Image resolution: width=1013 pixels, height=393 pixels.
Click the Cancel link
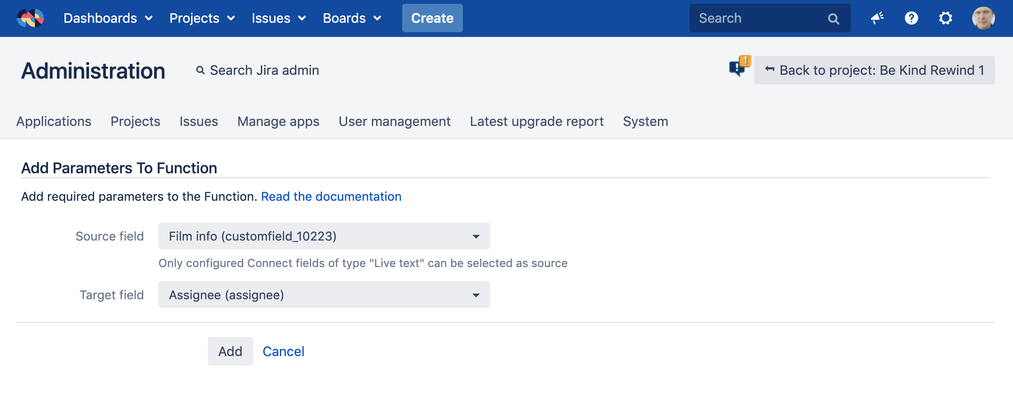(283, 351)
